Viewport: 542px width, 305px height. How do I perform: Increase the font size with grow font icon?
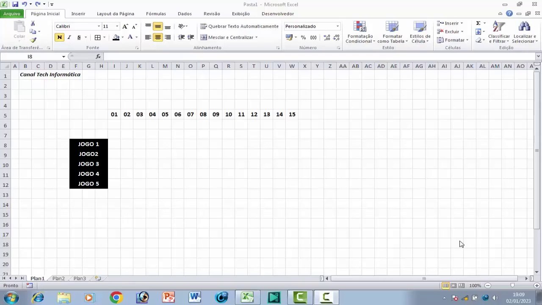point(125,26)
